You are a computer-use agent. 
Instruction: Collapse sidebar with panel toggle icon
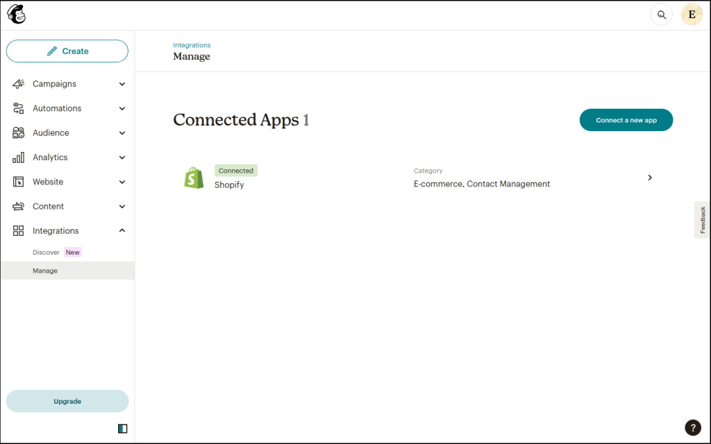coord(122,429)
